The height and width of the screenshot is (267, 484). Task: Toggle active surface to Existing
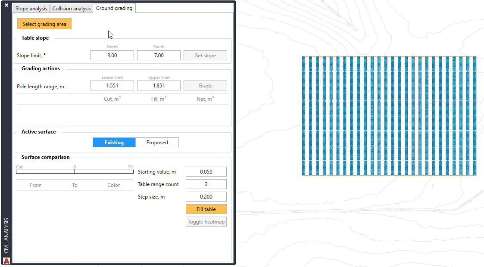pyautogui.click(x=114, y=143)
